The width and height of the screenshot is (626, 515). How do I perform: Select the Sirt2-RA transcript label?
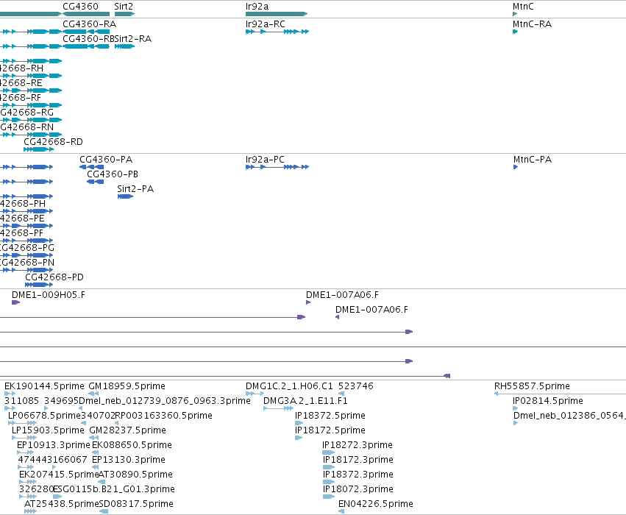133,39
